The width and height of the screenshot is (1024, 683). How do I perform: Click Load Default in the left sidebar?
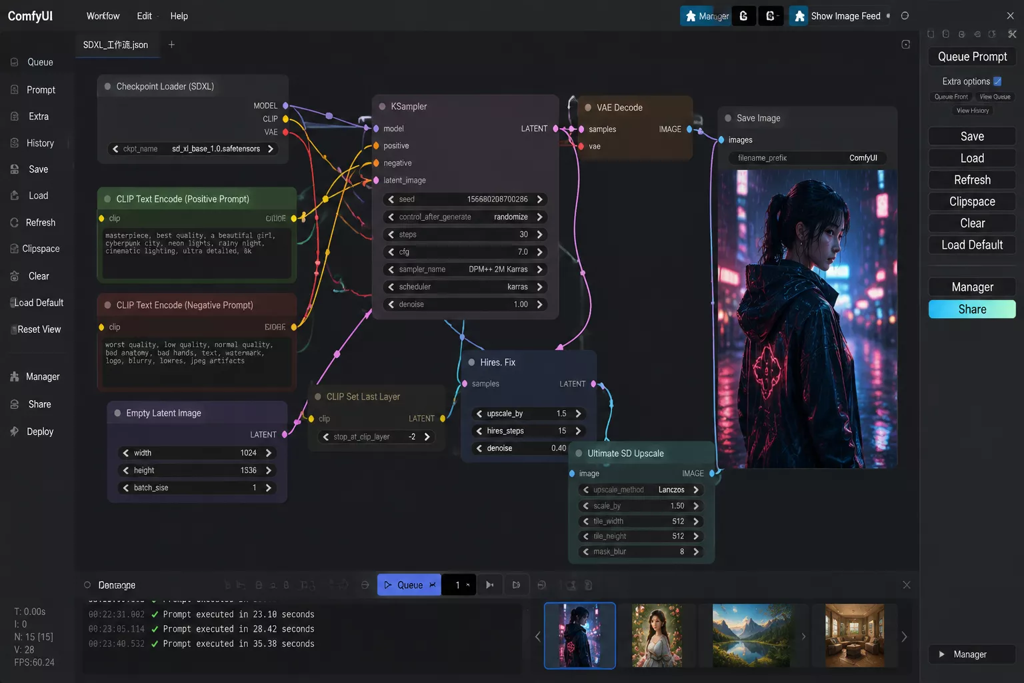(37, 303)
